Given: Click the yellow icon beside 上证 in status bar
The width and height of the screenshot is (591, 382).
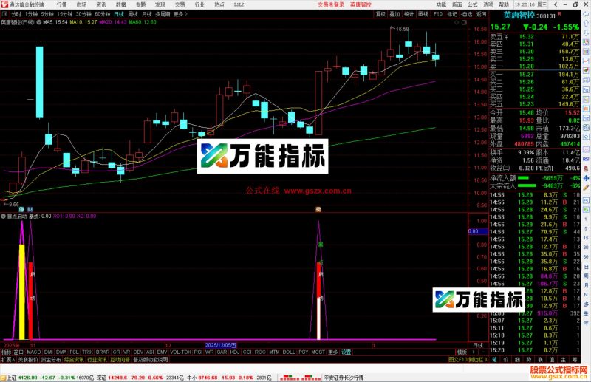Looking at the screenshot, I should coord(3,378).
